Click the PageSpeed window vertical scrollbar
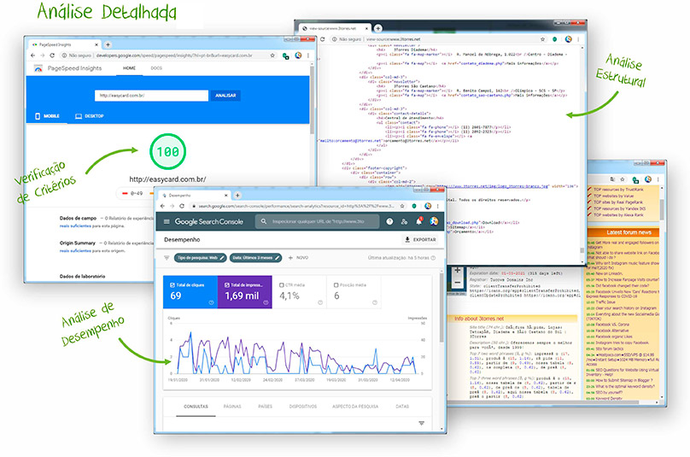Screen dimensions: 690x457 pos(313,99)
